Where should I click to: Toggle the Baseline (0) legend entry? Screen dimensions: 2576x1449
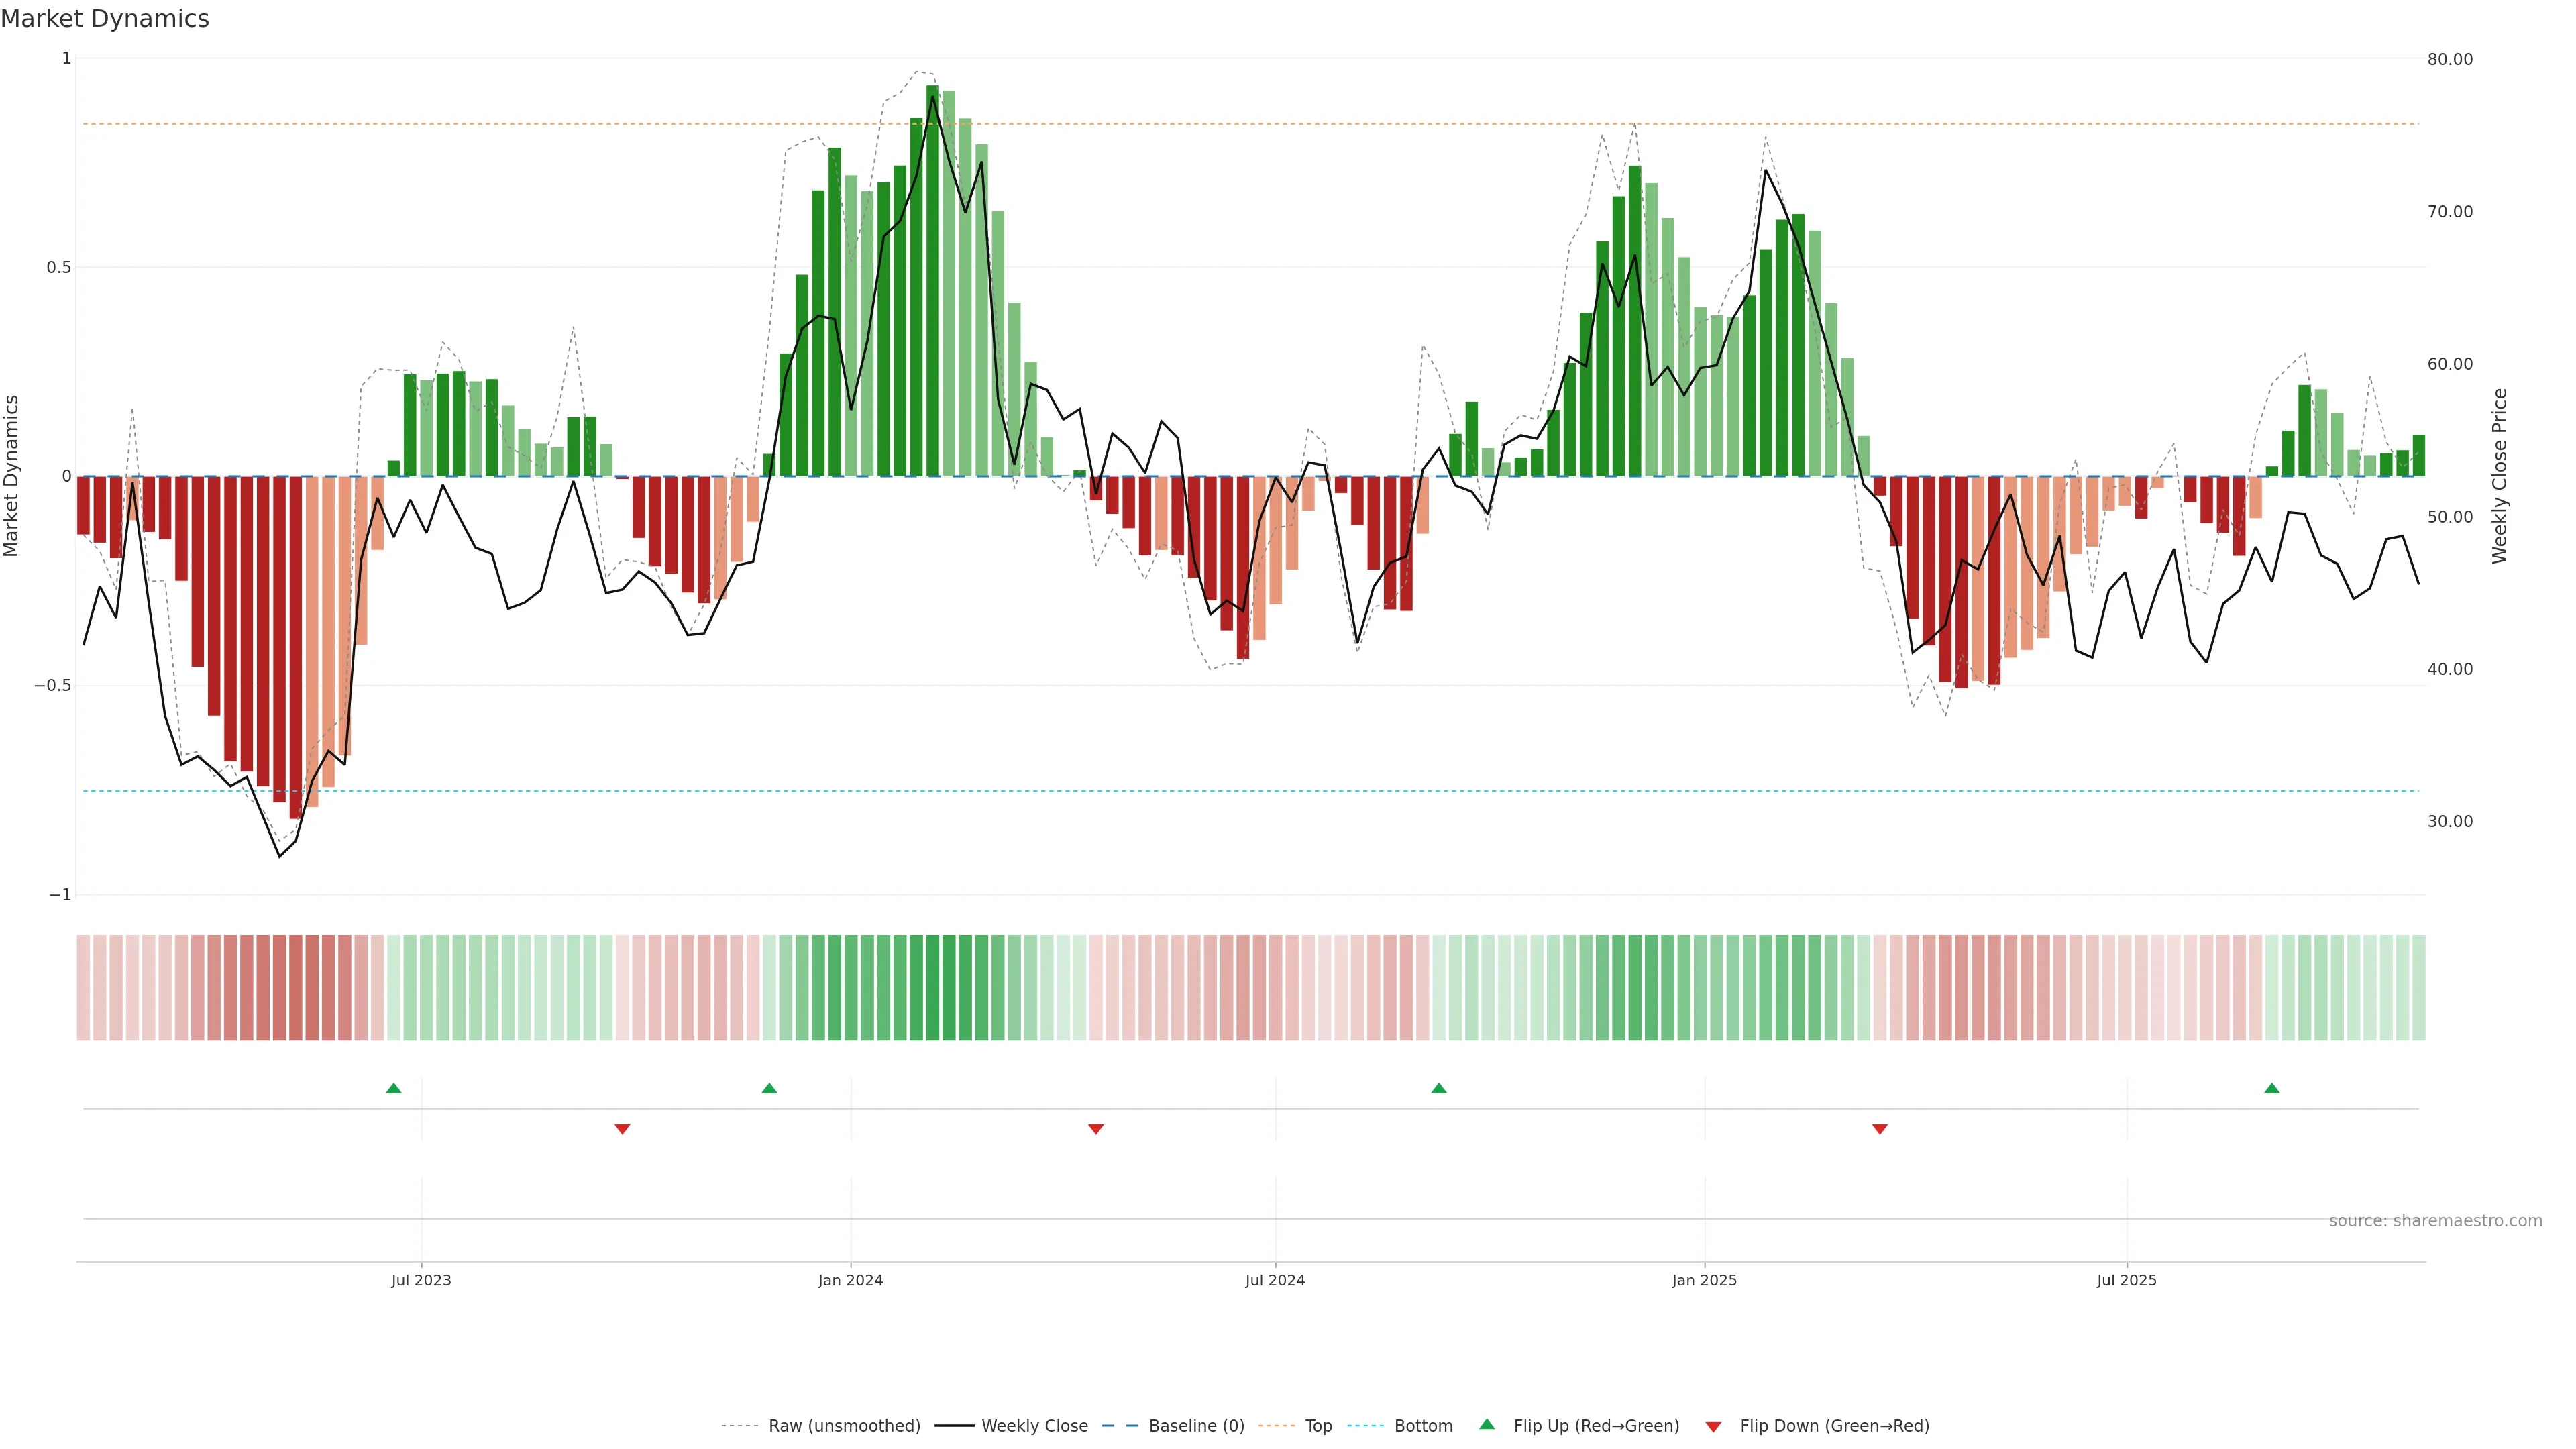pyautogui.click(x=1196, y=1426)
